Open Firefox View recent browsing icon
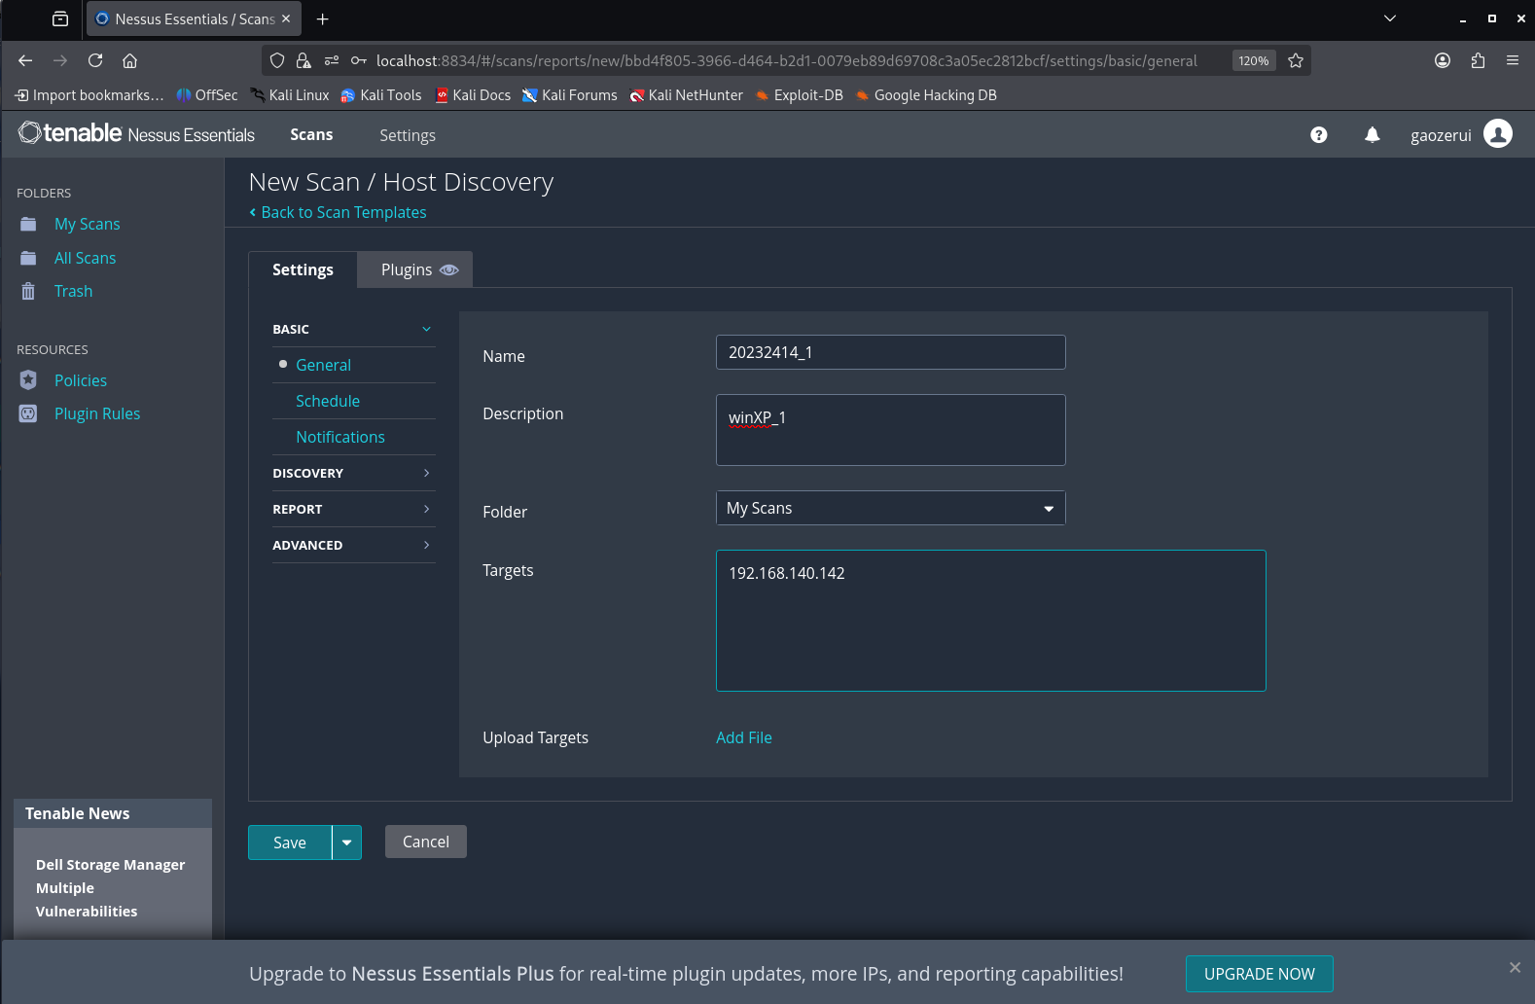The width and height of the screenshot is (1535, 1004). tap(60, 18)
